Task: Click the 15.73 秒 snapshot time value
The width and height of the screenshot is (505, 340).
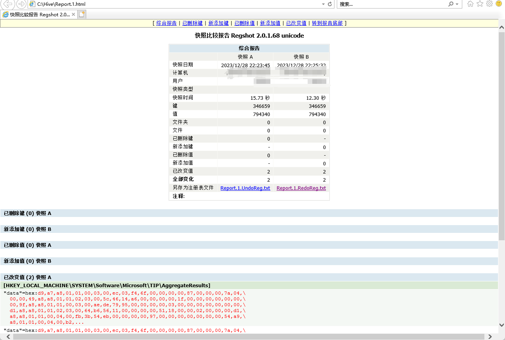Action: 260,98
